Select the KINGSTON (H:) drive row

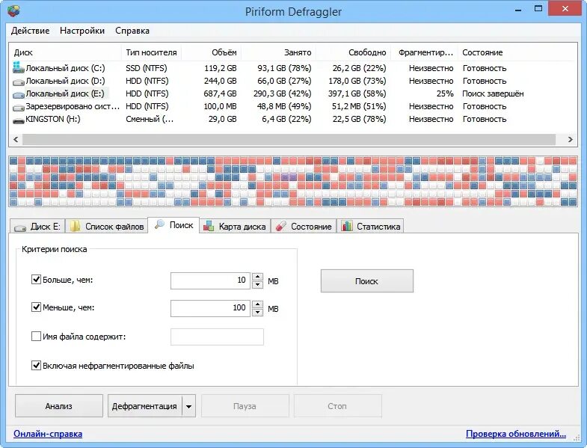pyautogui.click(x=292, y=119)
